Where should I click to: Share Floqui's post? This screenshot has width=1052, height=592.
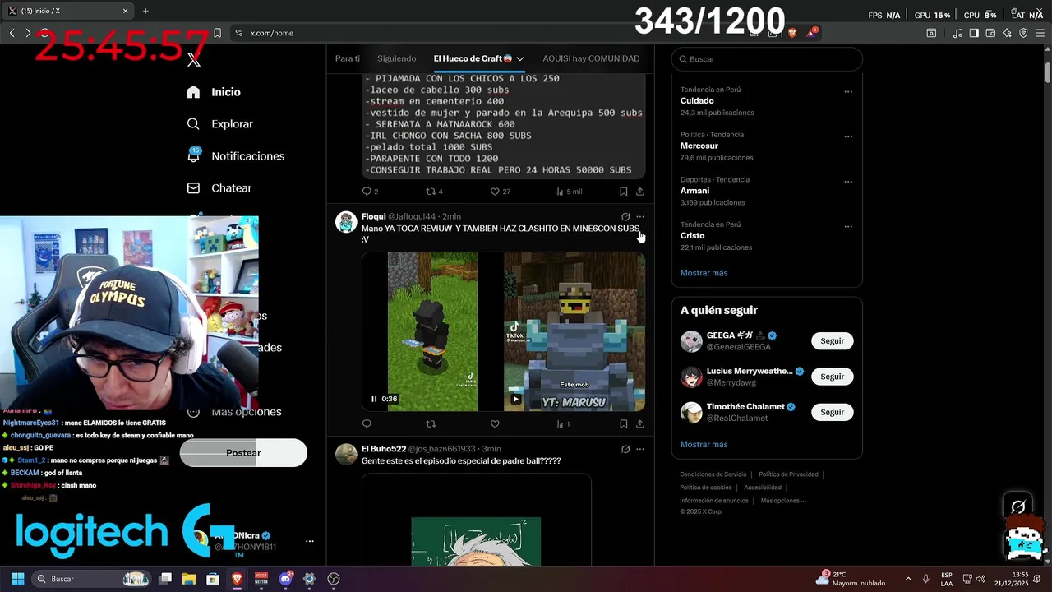click(x=640, y=424)
